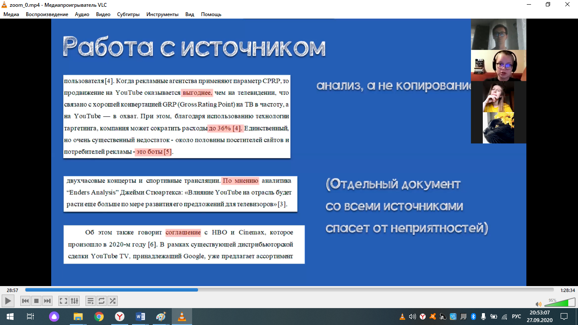Viewport: 578px width, 325px height.
Task: Open the Помощь menu
Action: click(211, 14)
